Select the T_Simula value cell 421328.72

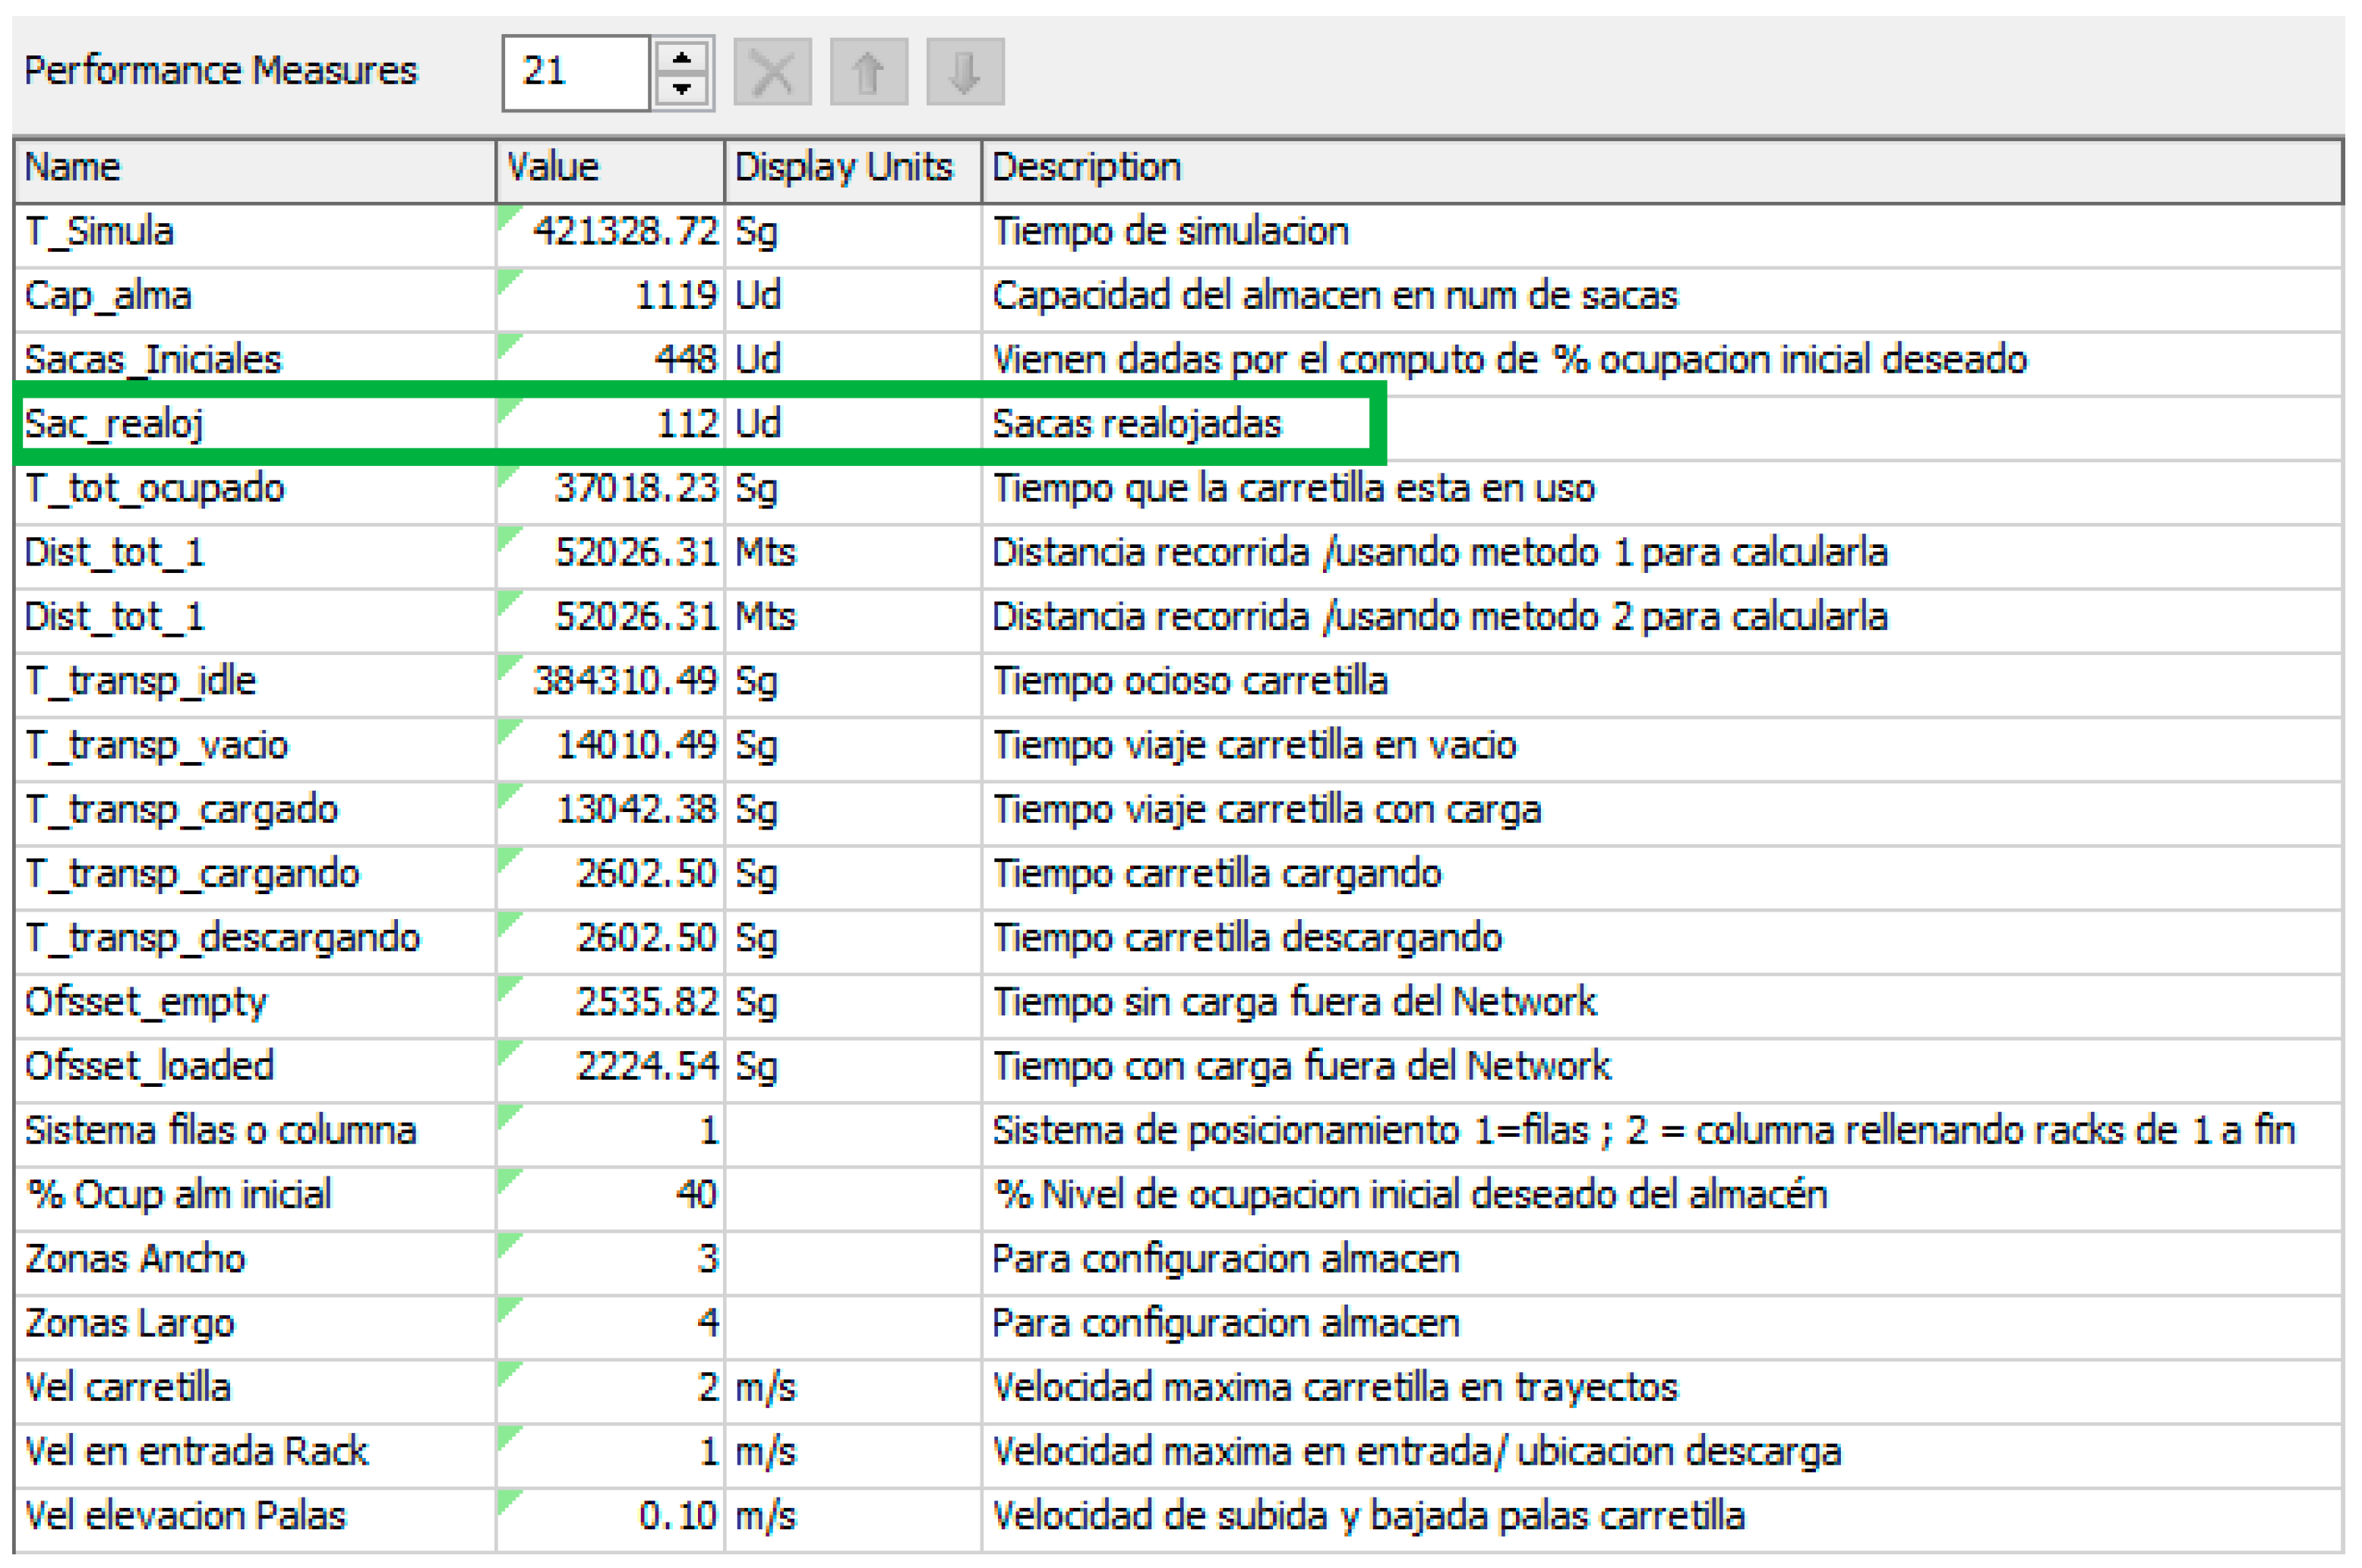[624, 232]
